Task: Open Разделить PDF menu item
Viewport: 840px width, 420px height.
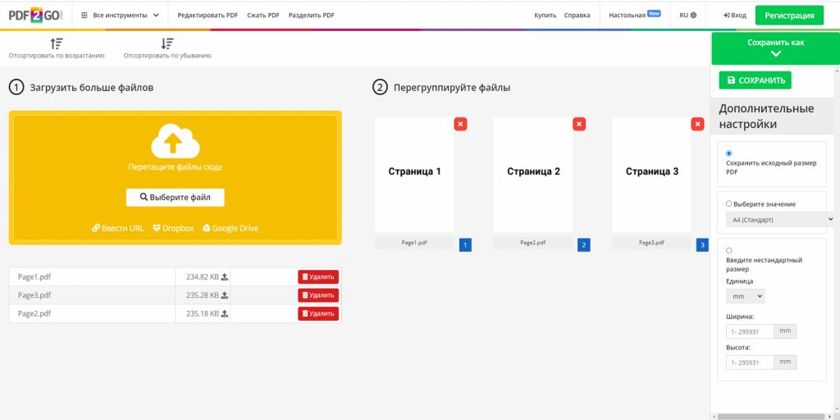Action: click(311, 16)
